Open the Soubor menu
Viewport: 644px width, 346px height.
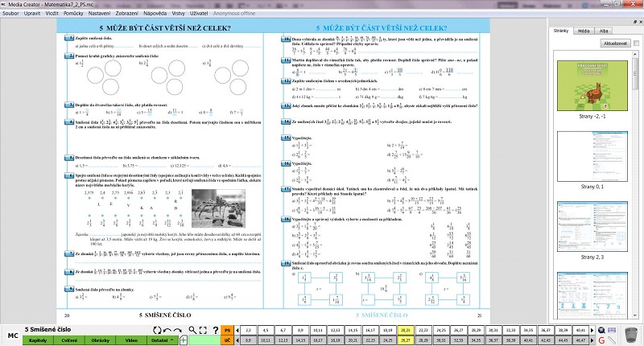click(x=10, y=13)
